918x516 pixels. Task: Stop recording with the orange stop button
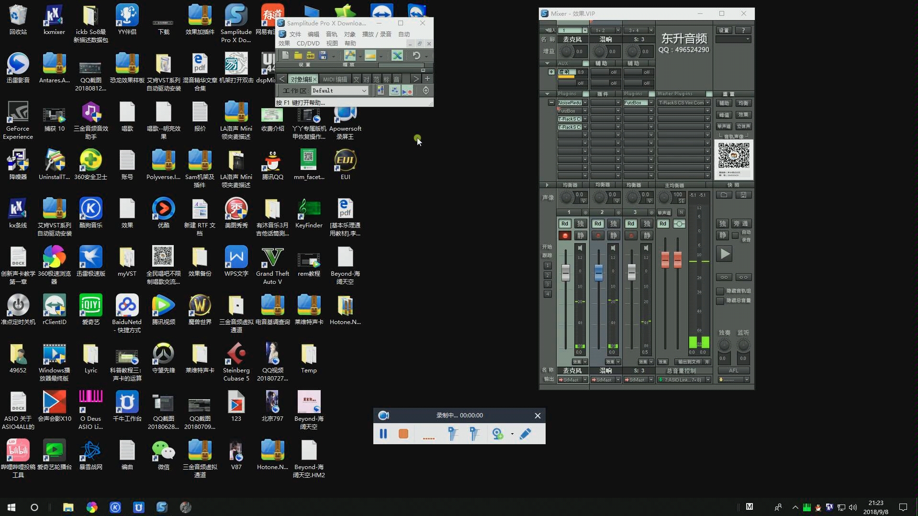coord(403,433)
